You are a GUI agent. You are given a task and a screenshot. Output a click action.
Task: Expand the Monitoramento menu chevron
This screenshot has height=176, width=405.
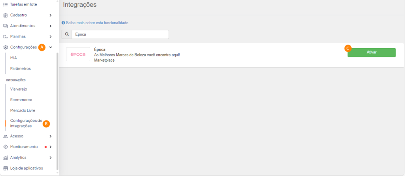[50, 147]
